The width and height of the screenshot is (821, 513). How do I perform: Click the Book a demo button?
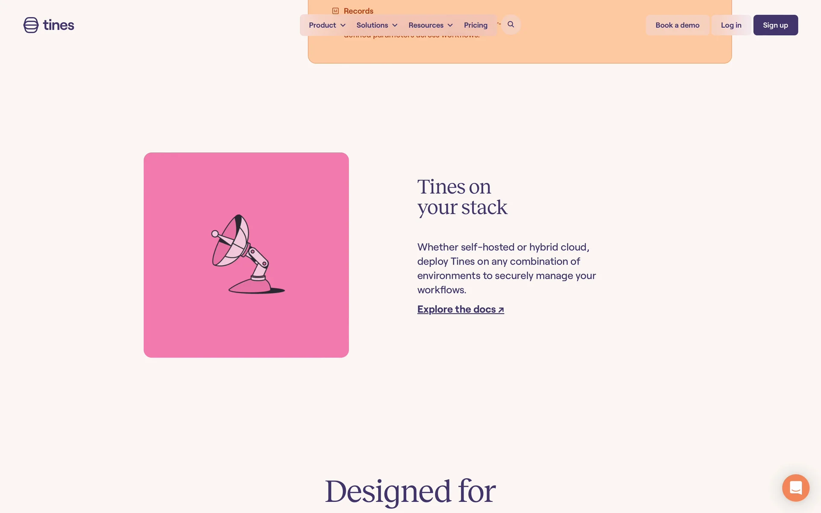(677, 25)
